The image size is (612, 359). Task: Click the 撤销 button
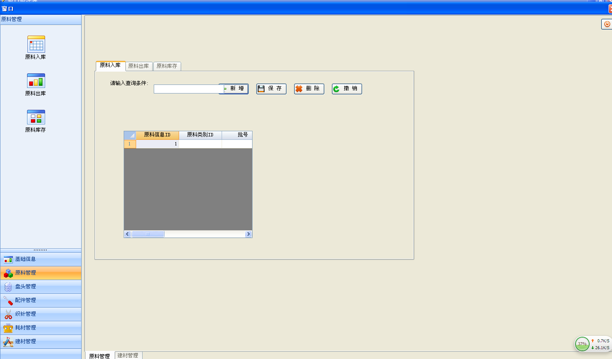click(x=347, y=89)
